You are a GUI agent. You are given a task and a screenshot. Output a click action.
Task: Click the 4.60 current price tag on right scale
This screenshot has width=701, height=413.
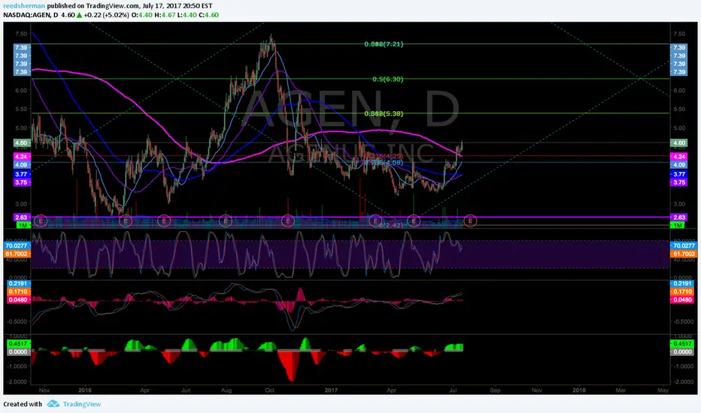click(x=679, y=143)
